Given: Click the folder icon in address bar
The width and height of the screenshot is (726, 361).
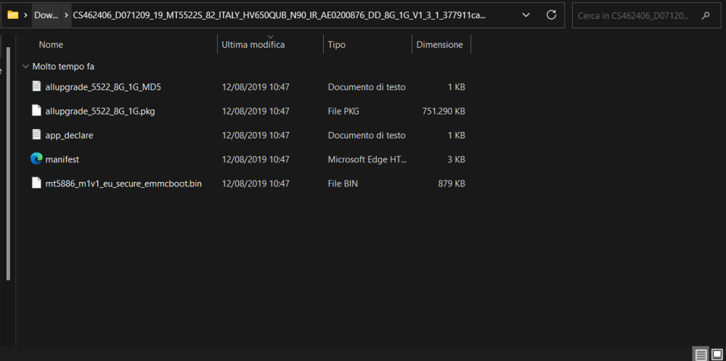Looking at the screenshot, I should pyautogui.click(x=12, y=15).
